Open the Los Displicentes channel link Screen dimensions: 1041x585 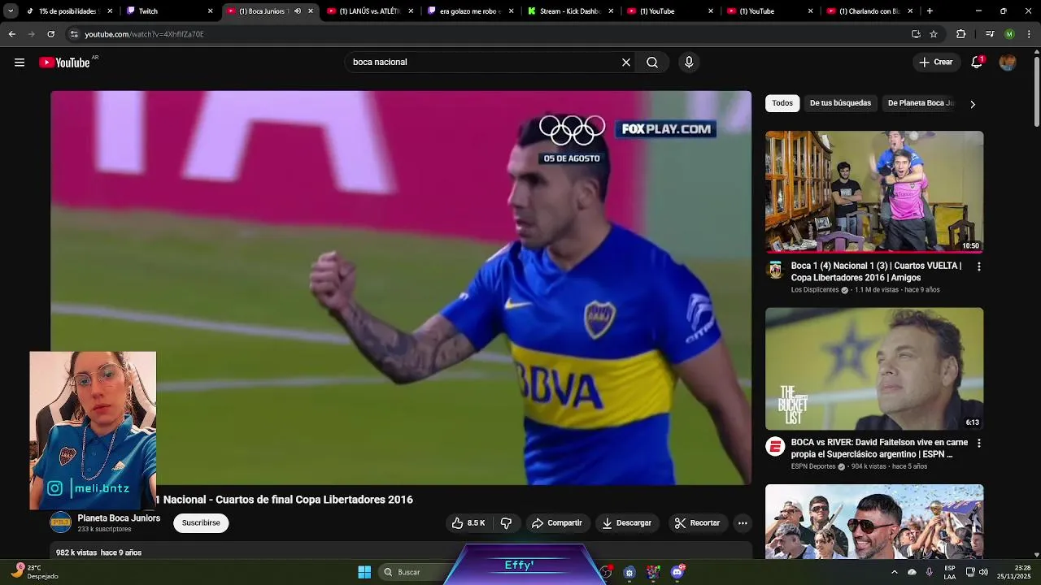(814, 290)
